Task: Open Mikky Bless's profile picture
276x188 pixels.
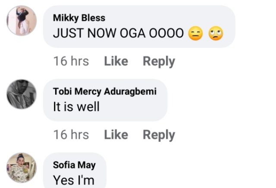Action: coord(22,21)
